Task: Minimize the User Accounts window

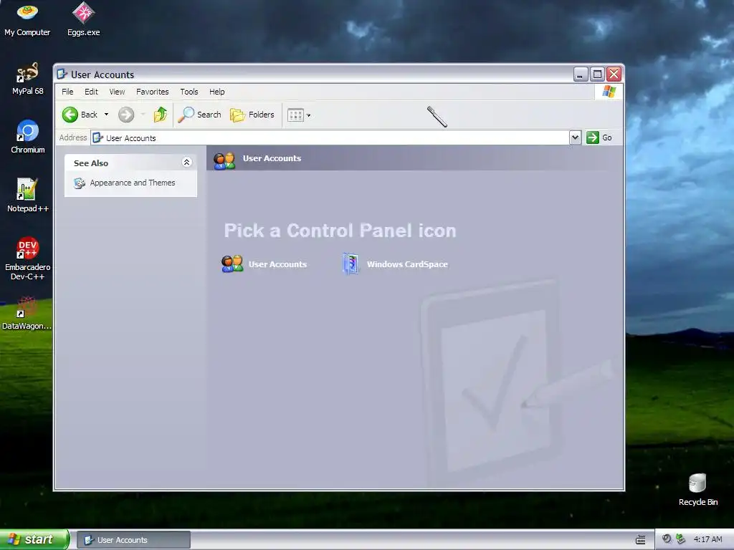Action: [x=581, y=74]
